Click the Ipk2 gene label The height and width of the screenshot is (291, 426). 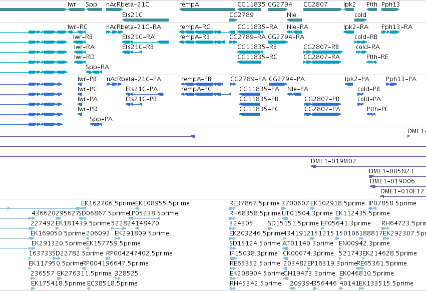point(349,5)
